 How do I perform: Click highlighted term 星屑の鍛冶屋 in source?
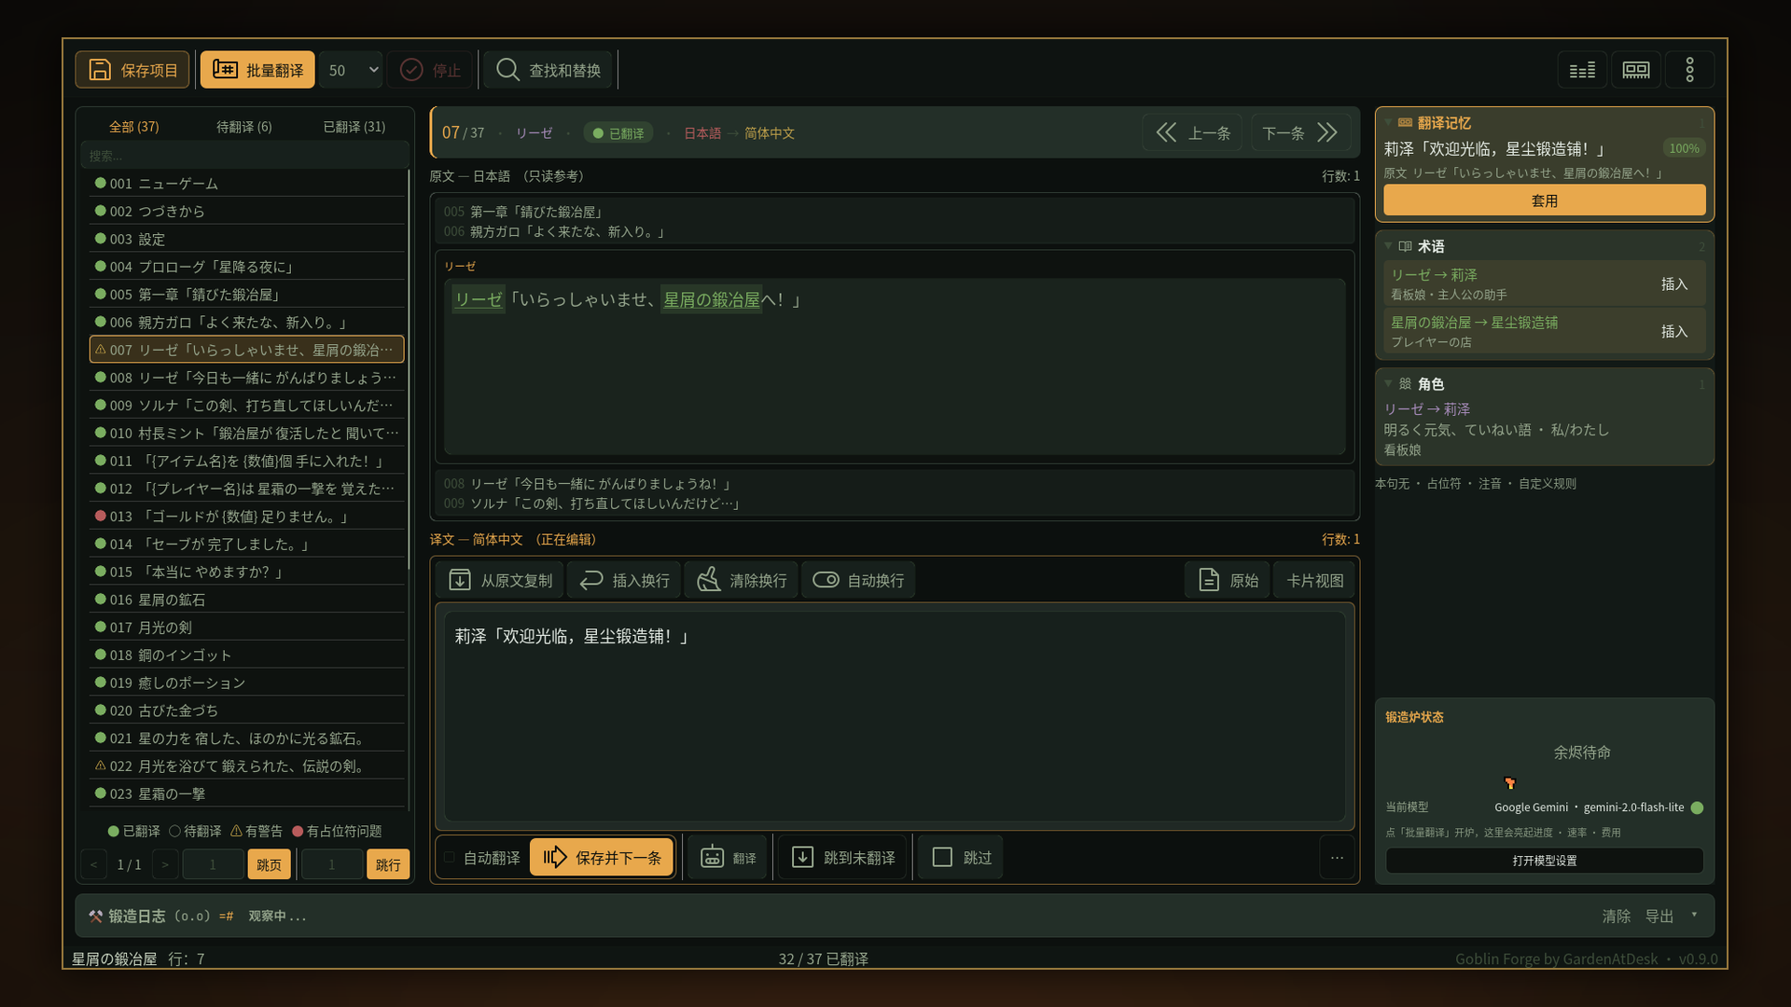pos(712,299)
